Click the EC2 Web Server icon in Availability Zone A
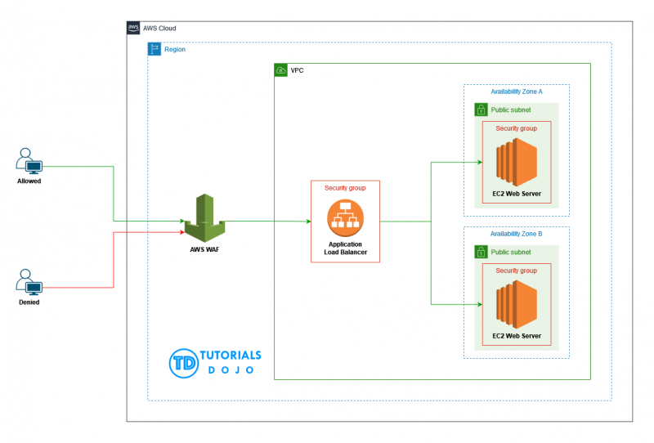 [x=516, y=162]
